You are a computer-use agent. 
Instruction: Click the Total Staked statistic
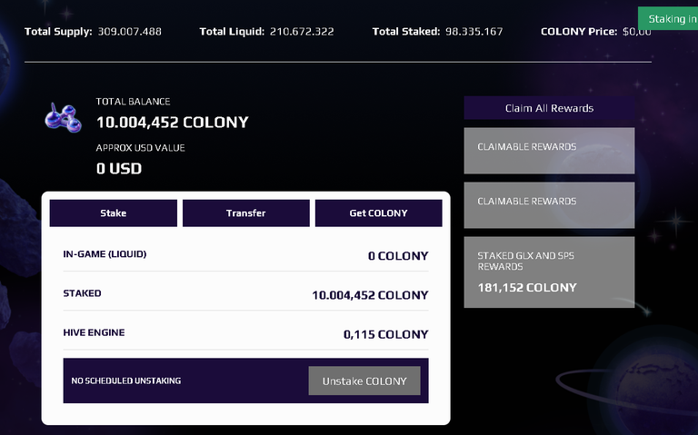(x=437, y=32)
